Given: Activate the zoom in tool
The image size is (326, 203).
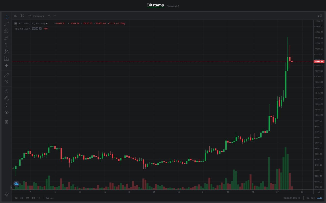Looking at the screenshot, I should point(7,82).
